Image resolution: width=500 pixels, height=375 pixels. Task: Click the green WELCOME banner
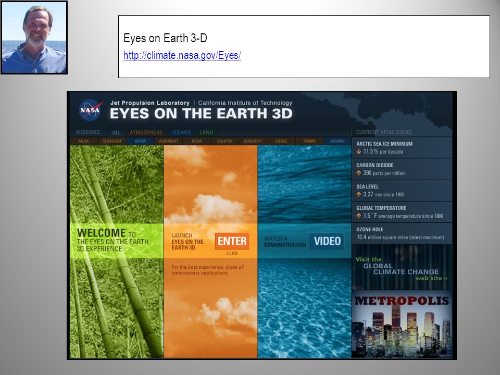[116, 241]
